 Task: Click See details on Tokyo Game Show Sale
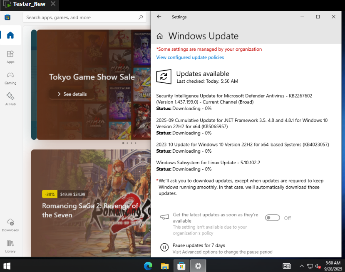tap(72, 94)
